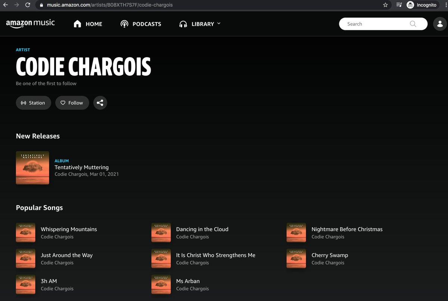Open Whispering Mountains song title
The height and width of the screenshot is (301, 448).
coord(69,229)
